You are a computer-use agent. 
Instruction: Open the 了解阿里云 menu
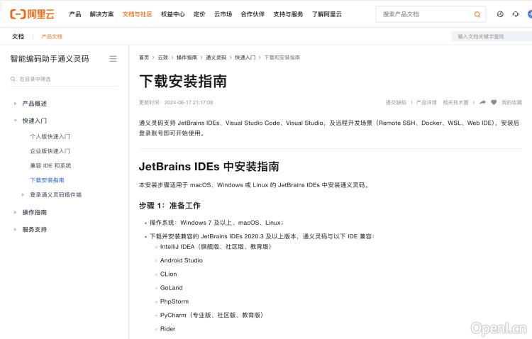click(x=327, y=14)
